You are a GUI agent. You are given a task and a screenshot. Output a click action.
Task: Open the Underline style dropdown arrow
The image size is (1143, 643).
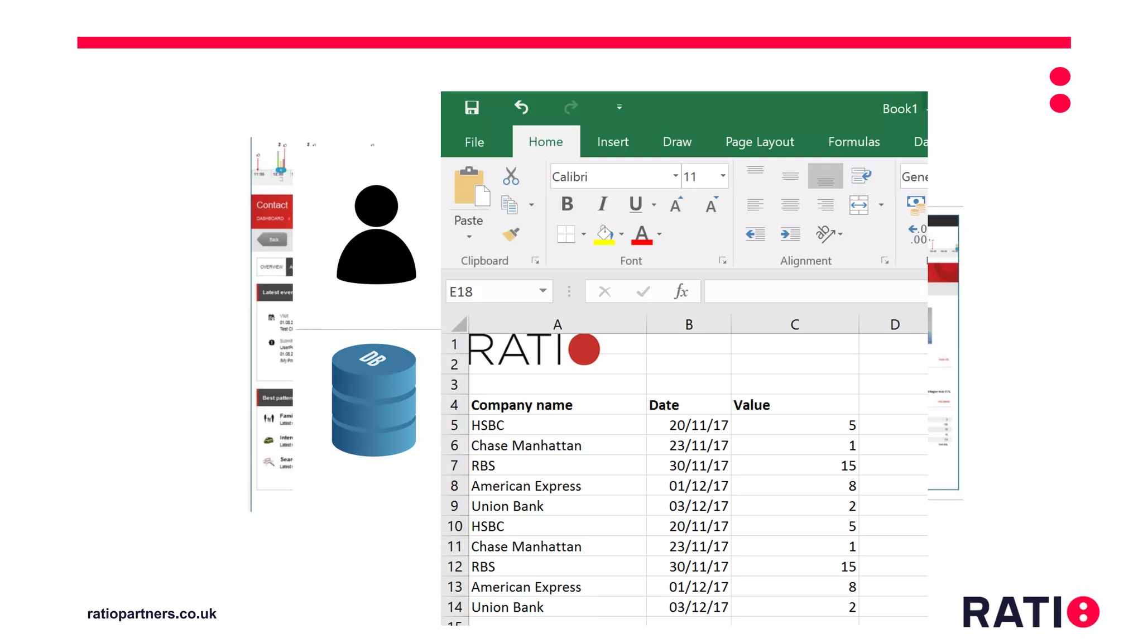[x=654, y=205]
